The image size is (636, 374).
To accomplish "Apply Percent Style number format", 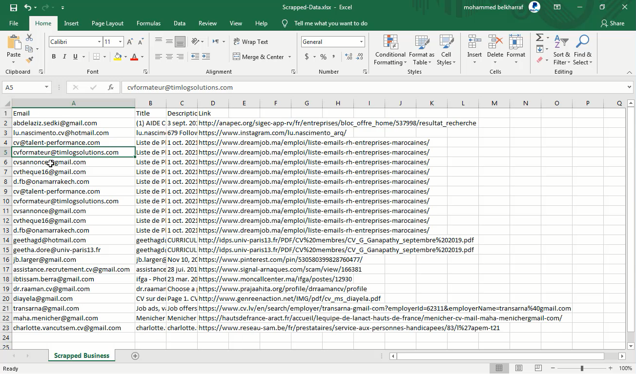I will (323, 57).
